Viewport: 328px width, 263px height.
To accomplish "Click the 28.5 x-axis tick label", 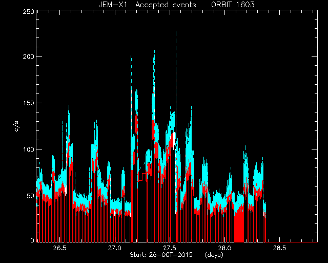I will click(x=280, y=248).
